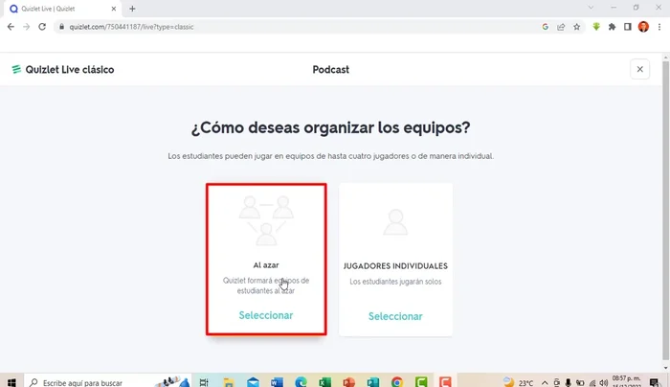Screen dimensions: 670x387
Task: Select the Al azar random teams option
Action: tap(266, 315)
